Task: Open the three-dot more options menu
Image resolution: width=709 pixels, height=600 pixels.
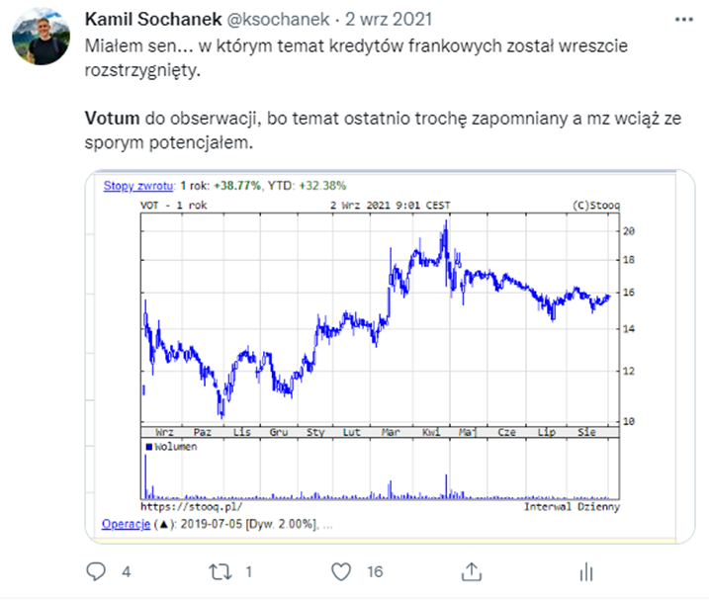Action: [x=682, y=21]
